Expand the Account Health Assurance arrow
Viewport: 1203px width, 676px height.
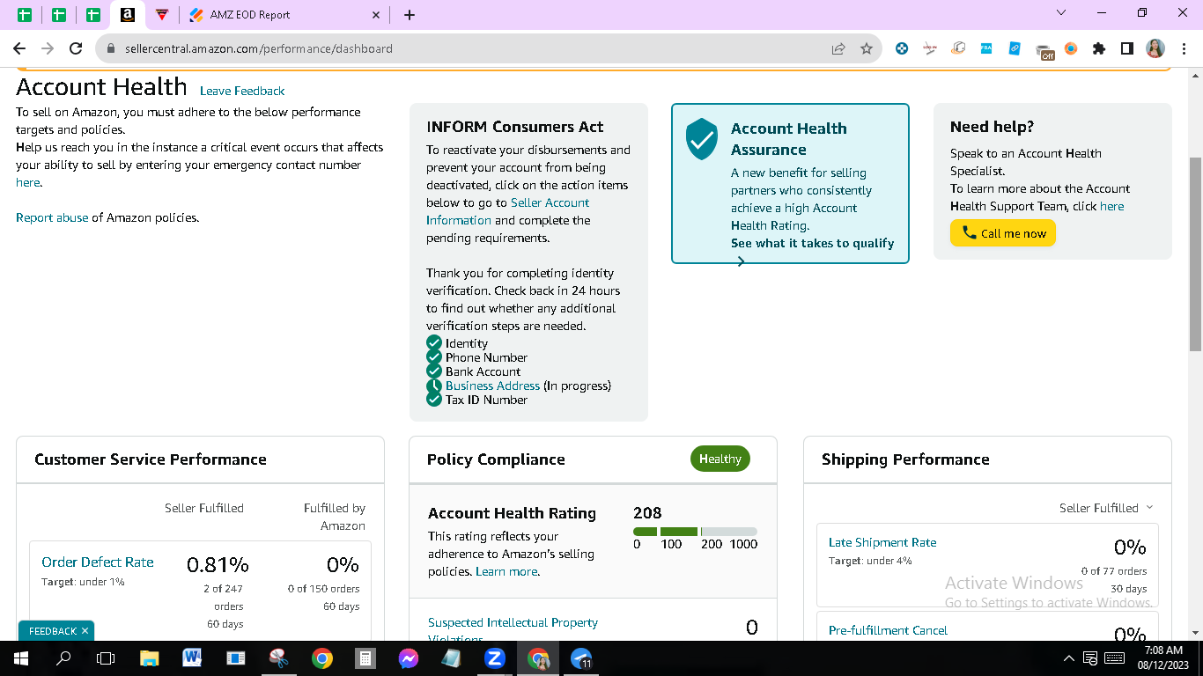[741, 261]
